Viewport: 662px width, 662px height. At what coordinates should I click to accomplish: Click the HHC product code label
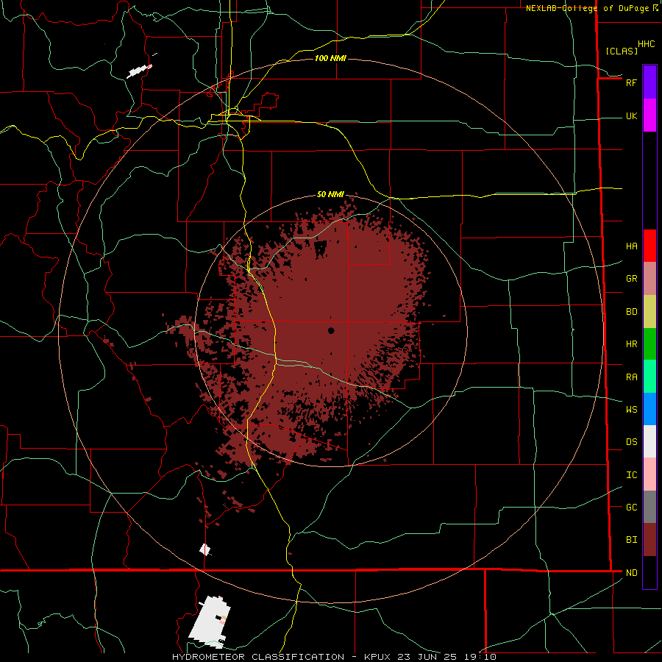pos(646,44)
